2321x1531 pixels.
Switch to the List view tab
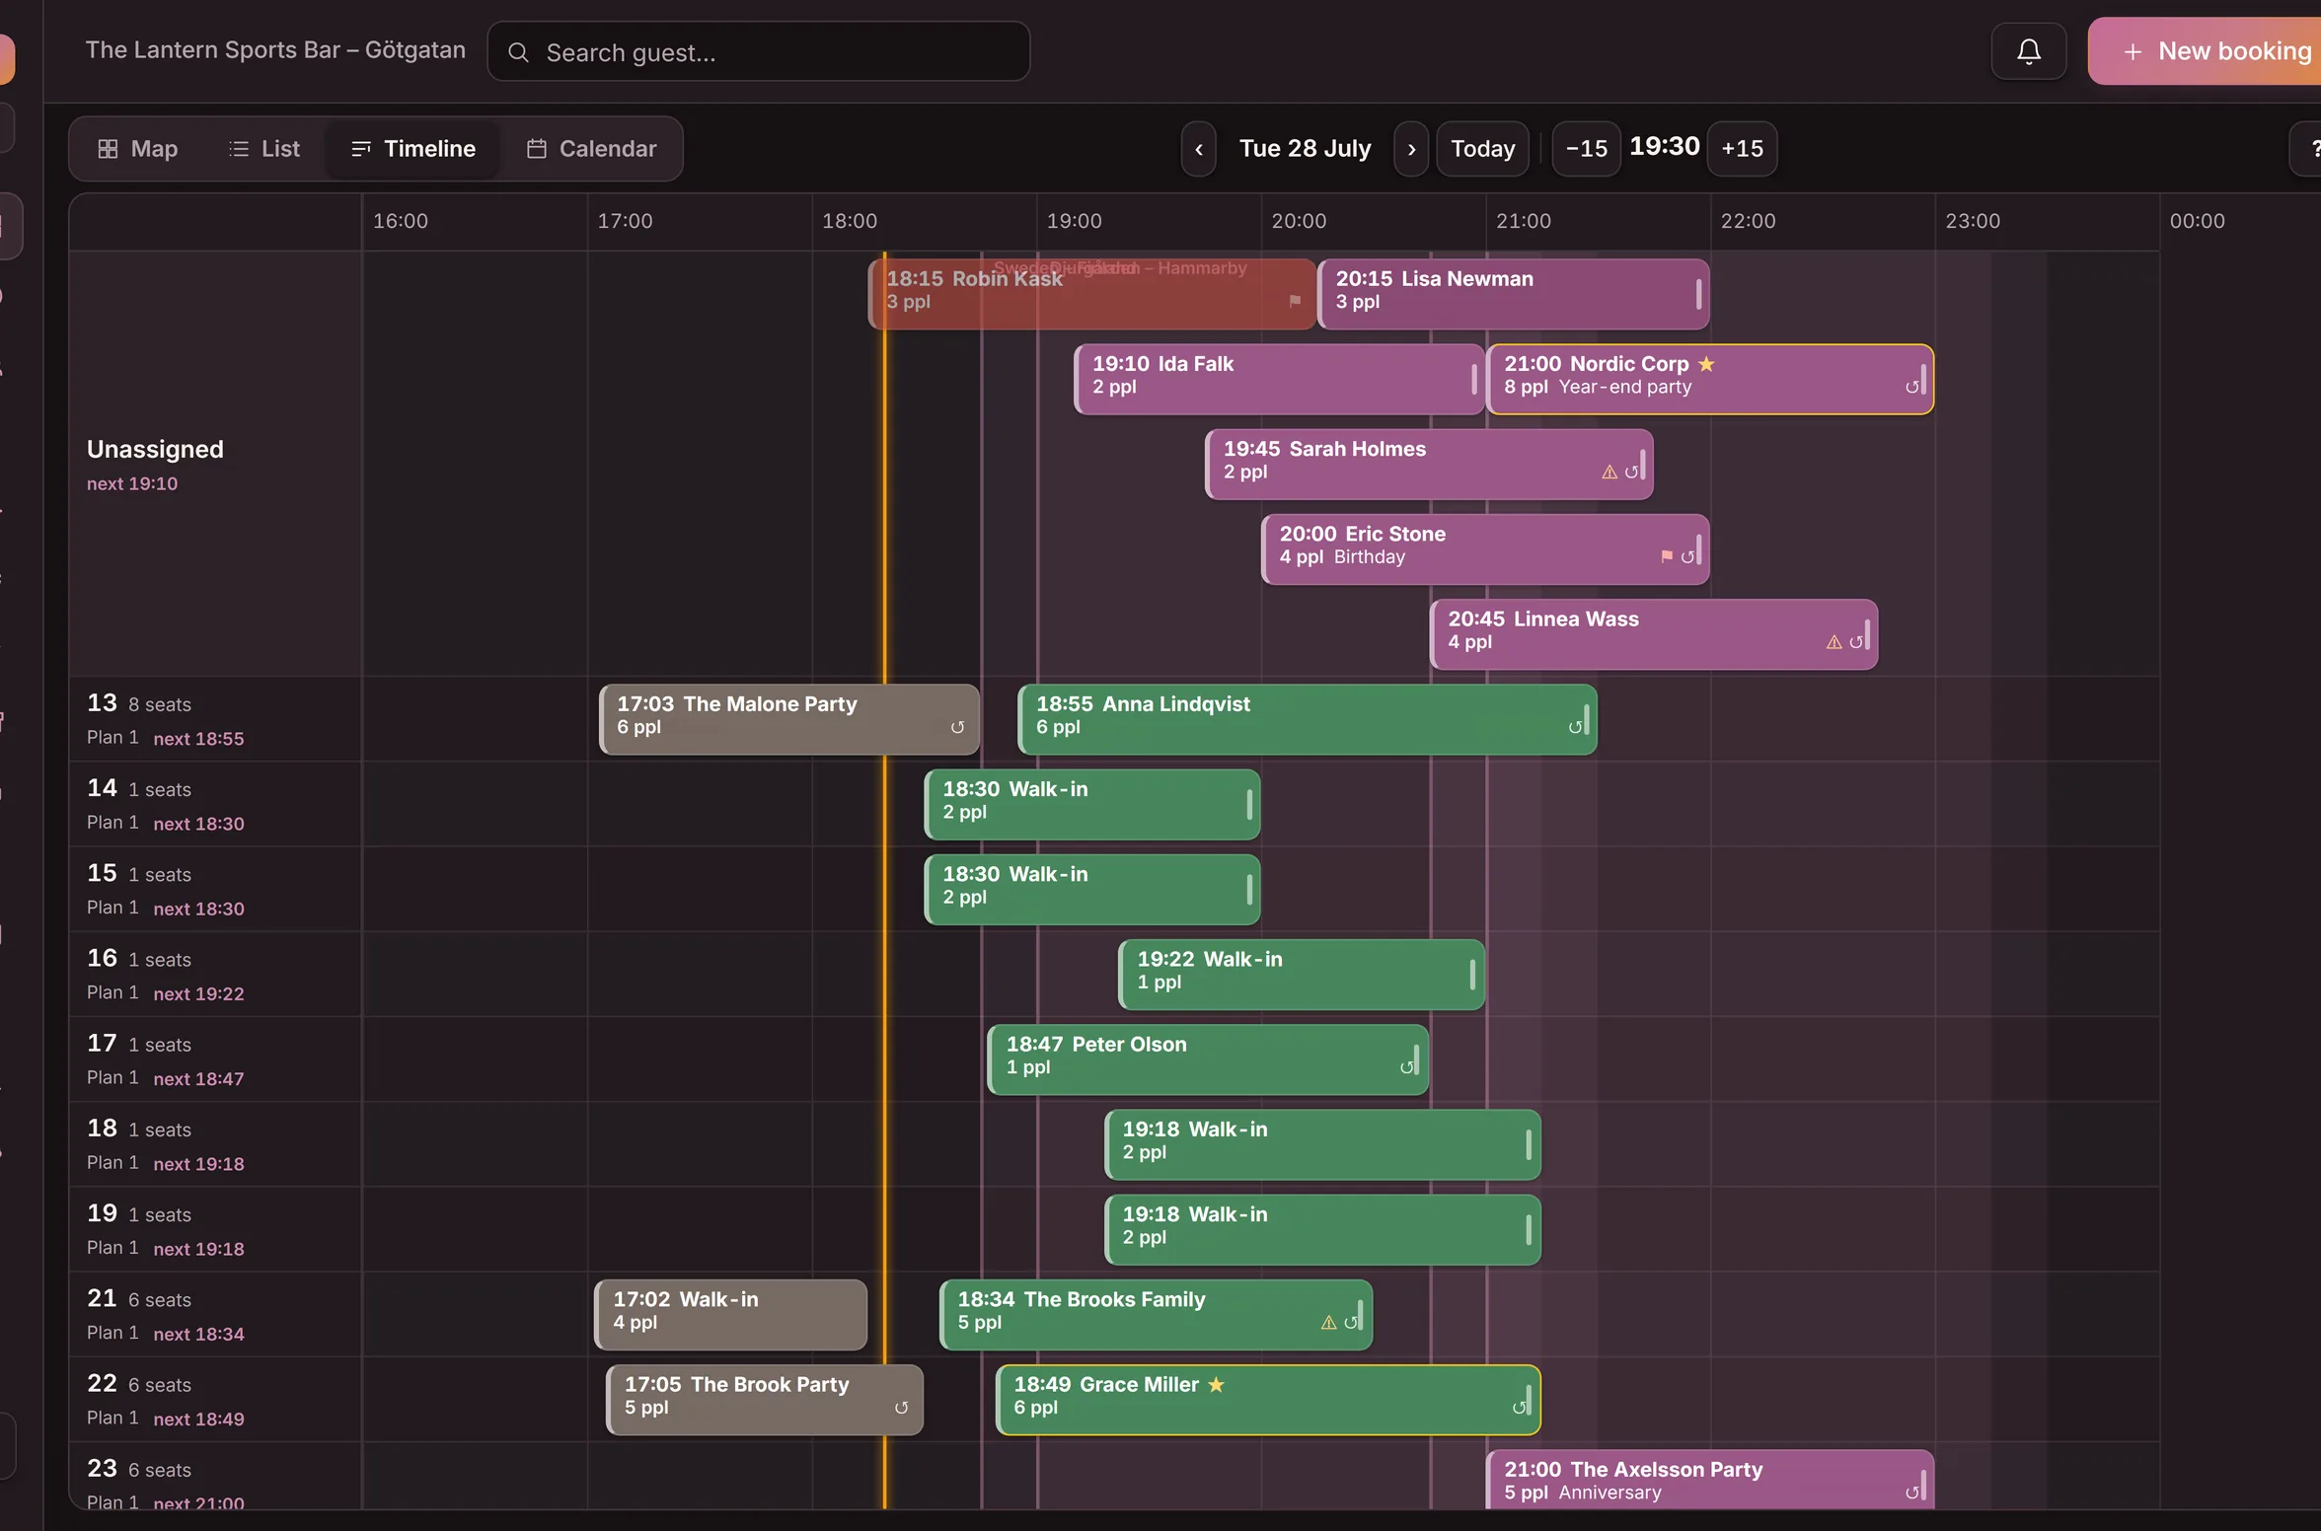pyautogui.click(x=263, y=149)
